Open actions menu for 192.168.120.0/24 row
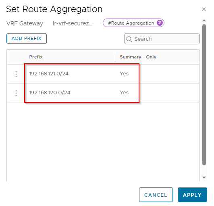 [16, 93]
